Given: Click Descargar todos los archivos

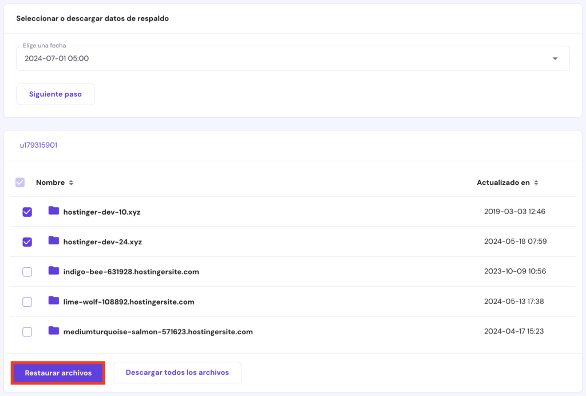Looking at the screenshot, I should coord(177,372).
